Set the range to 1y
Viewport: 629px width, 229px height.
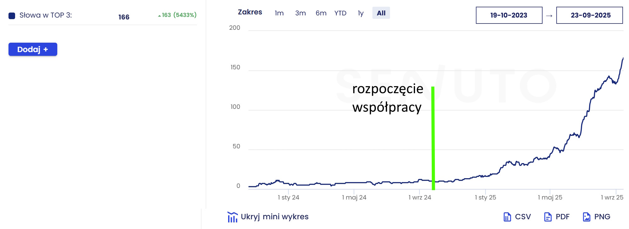click(x=361, y=13)
